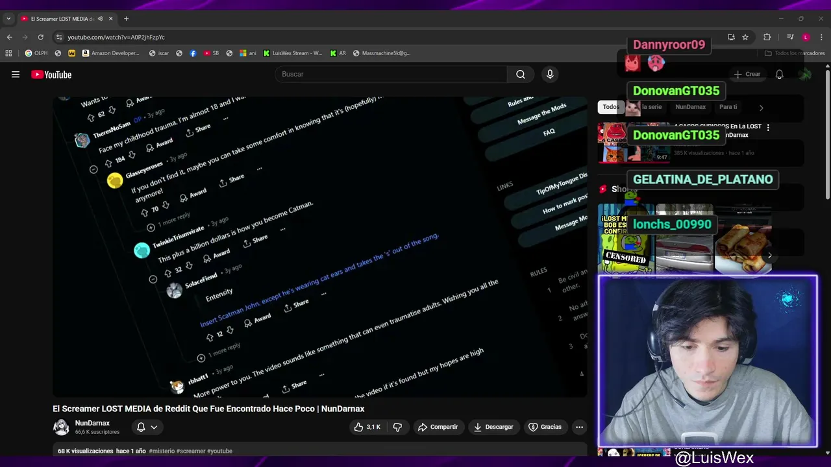Select the Para ti filter chip
The image size is (831, 467).
(728, 107)
